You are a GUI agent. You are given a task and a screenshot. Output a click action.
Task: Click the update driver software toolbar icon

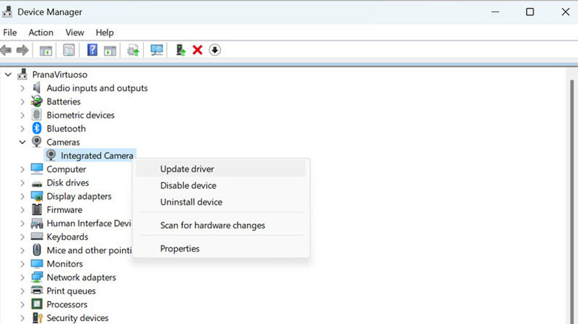[133, 50]
